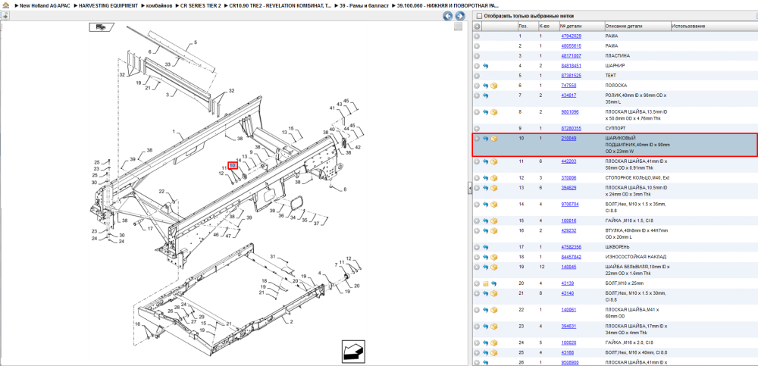Click blue arrow icon for part 47582356
The height and width of the screenshot is (366, 758).
pos(486,248)
